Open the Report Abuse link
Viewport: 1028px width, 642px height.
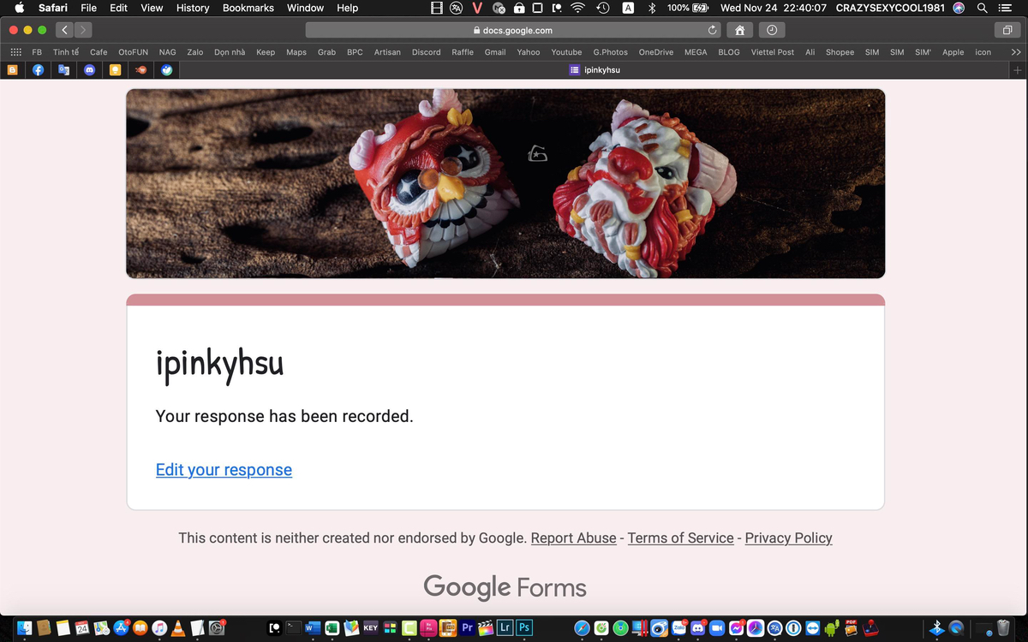click(573, 538)
